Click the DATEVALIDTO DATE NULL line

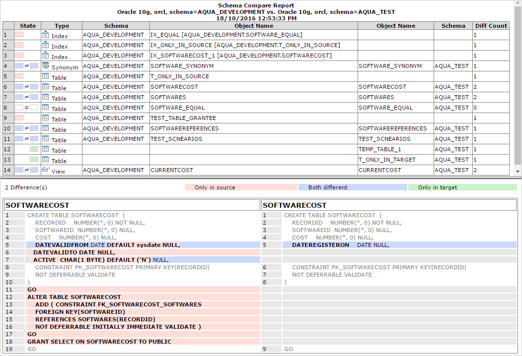coord(143,252)
